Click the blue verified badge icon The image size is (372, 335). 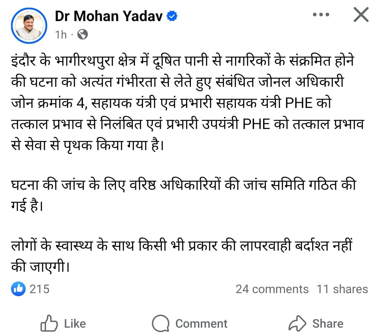point(172,16)
